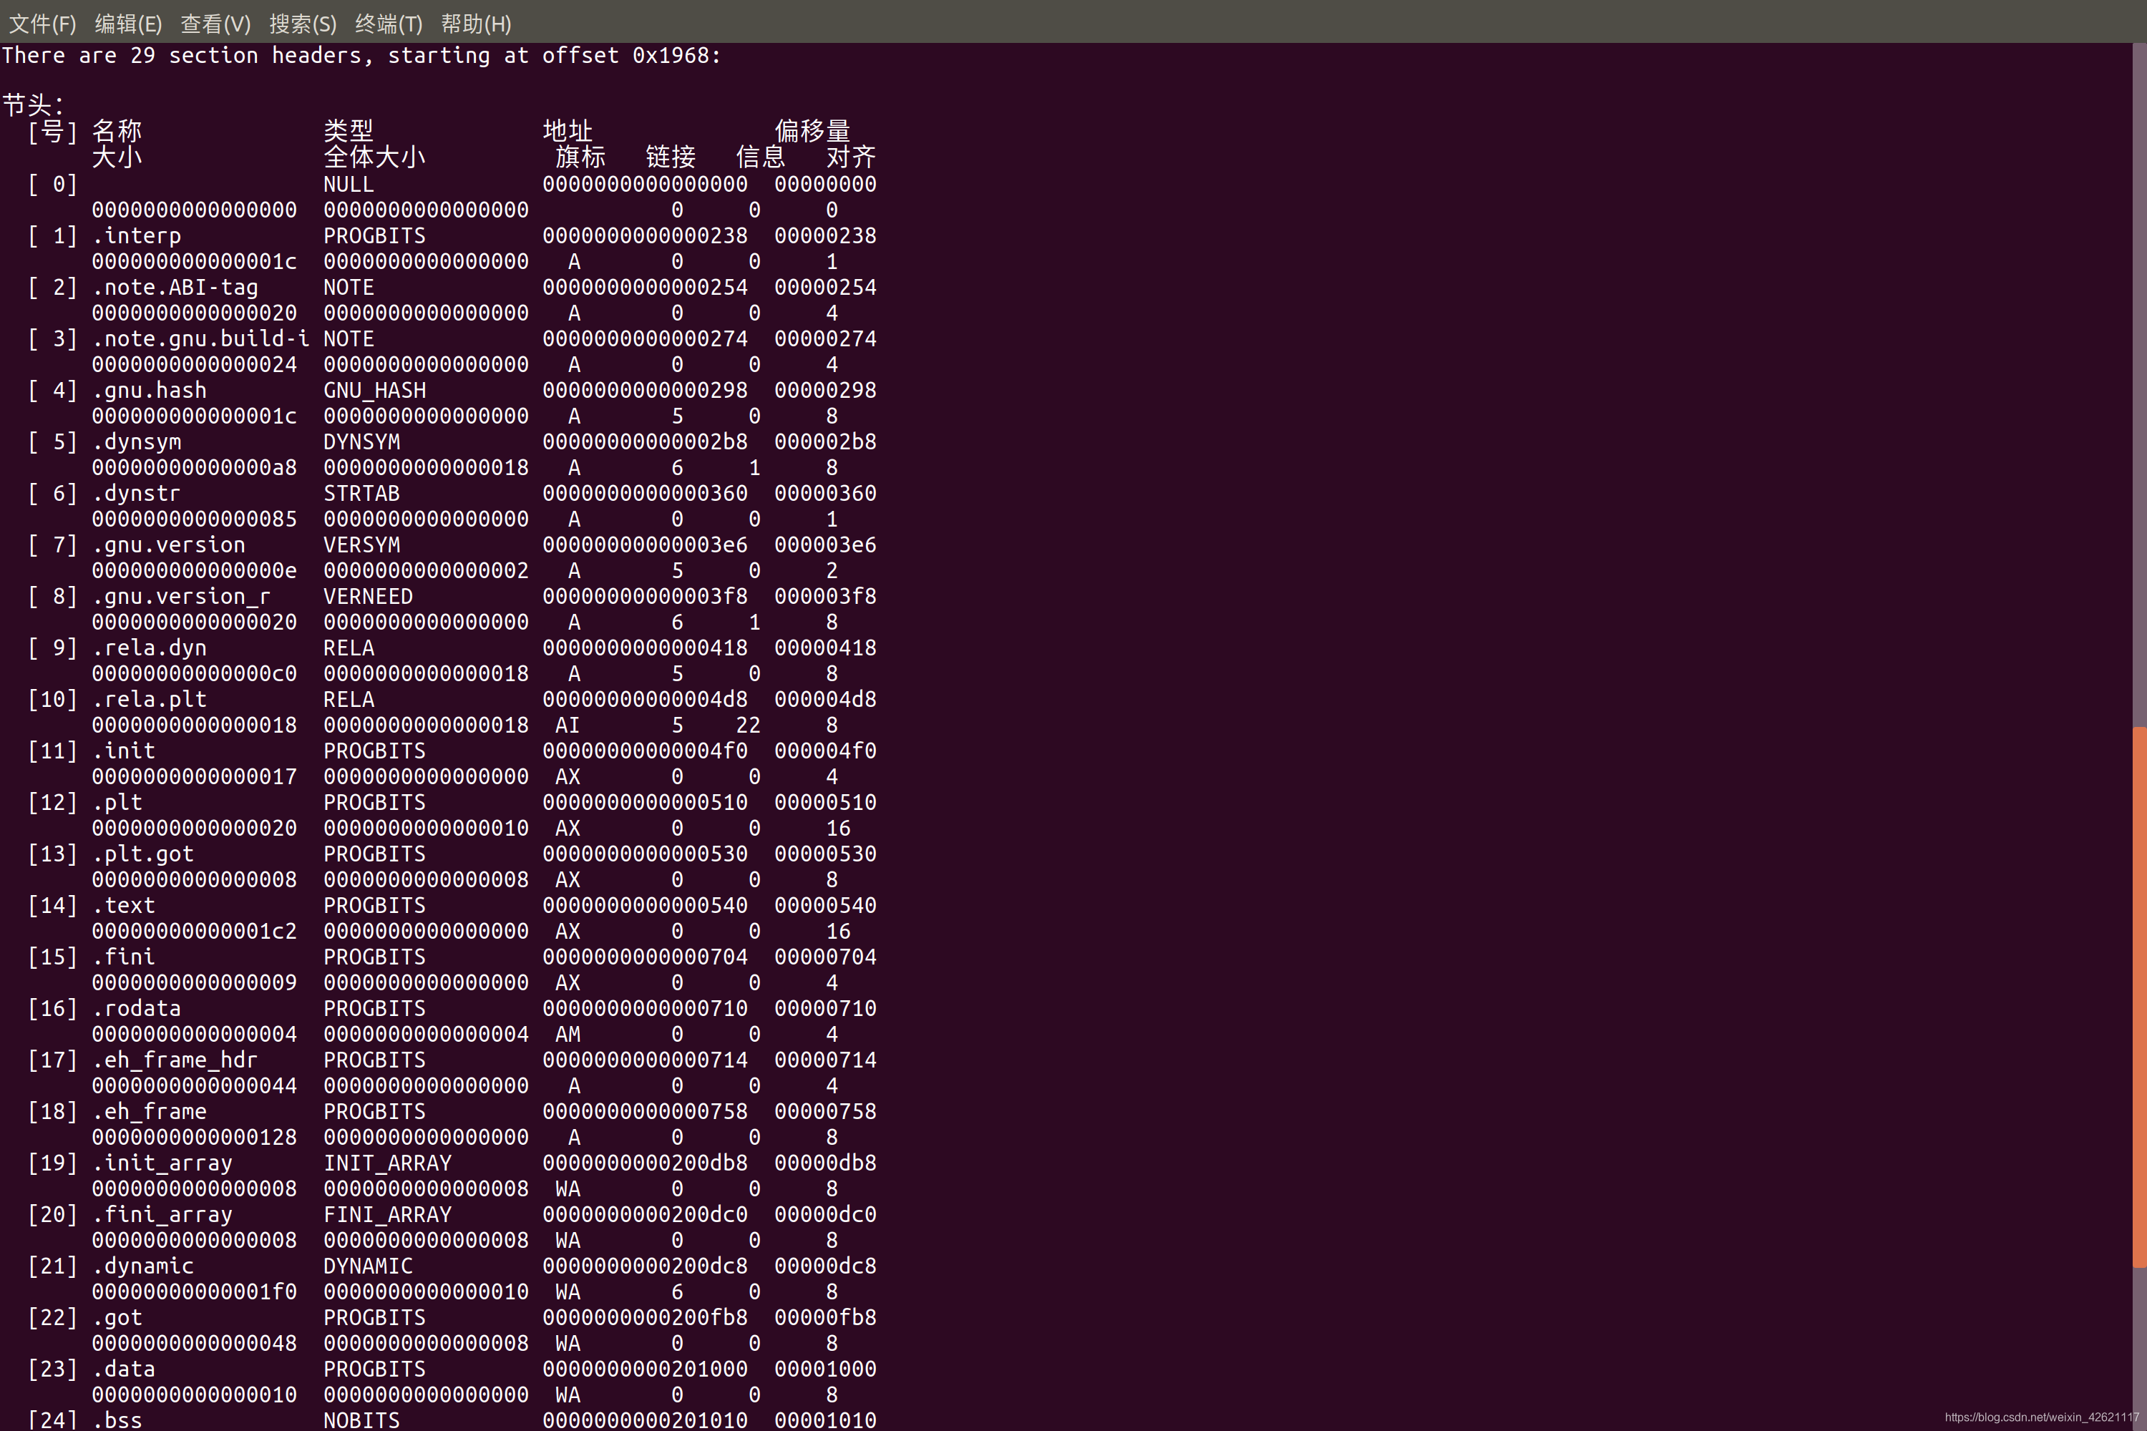Click the .got section name
The width and height of the screenshot is (2147, 1431).
click(118, 1318)
